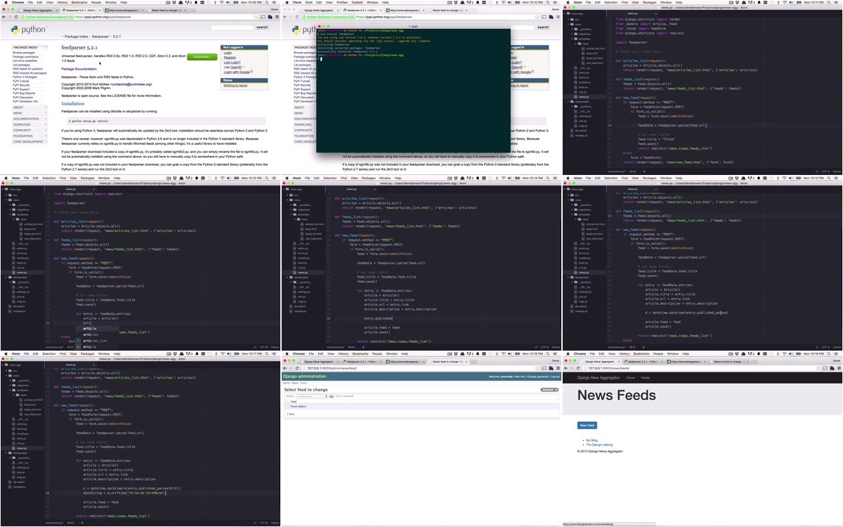The image size is (843, 527).
Task: Open Shell menu in iTerm menu bar
Action: 309,3
